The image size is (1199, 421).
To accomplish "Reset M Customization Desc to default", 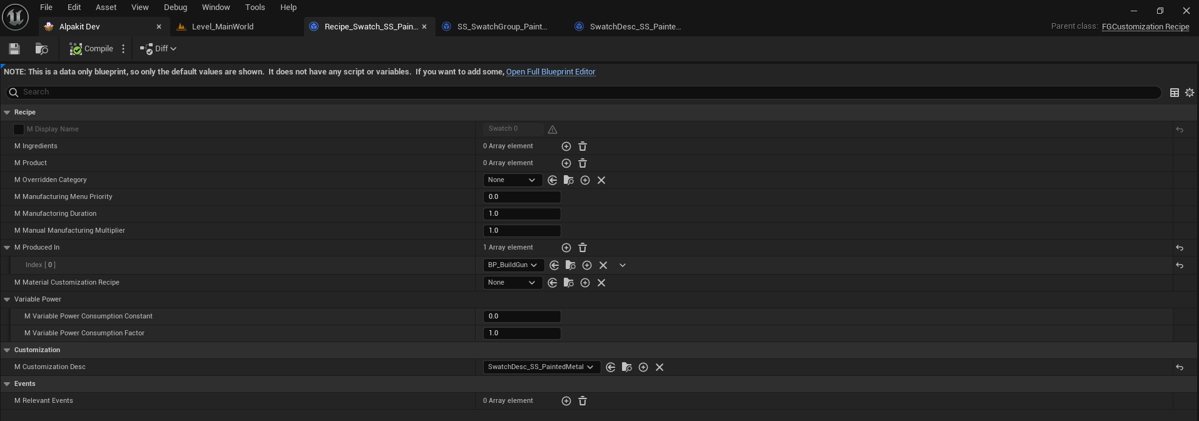I will 1180,367.
